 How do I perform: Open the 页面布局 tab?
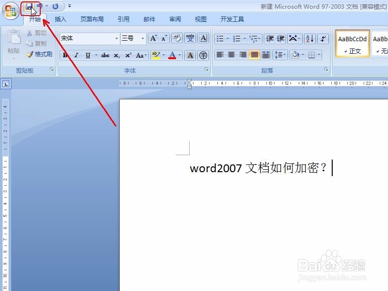92,19
